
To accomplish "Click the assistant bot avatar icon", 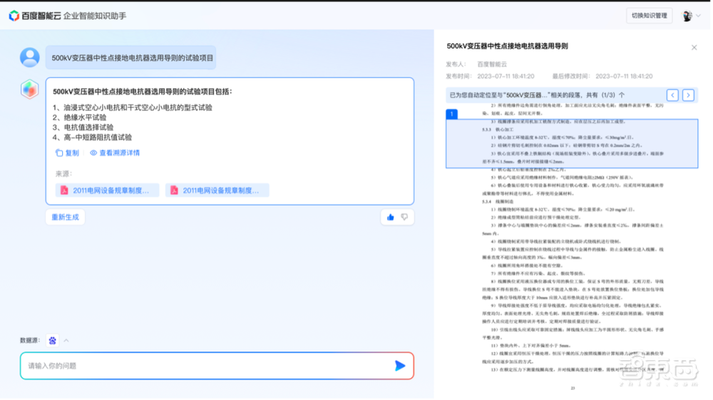I will point(29,90).
